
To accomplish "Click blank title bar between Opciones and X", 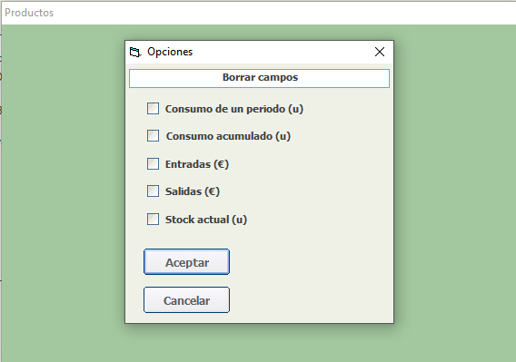I will tap(283, 52).
